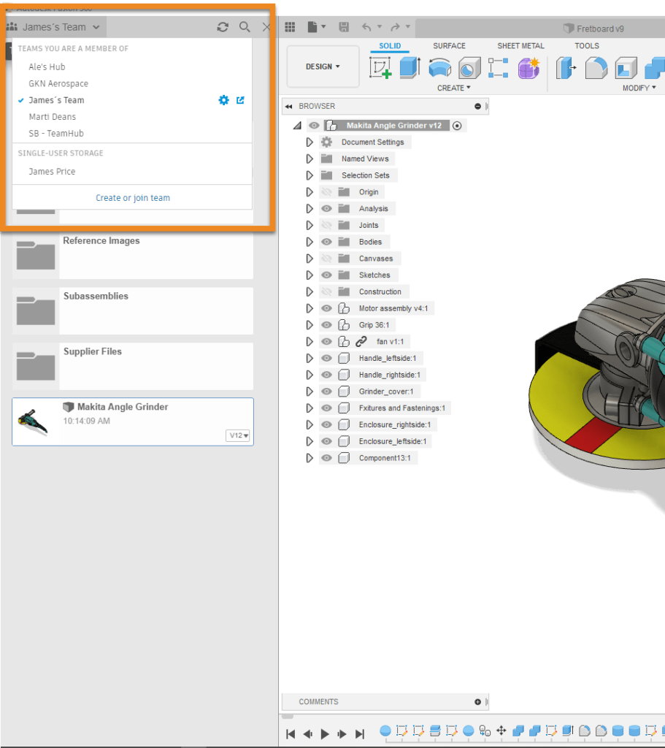Select GKN Aerospace team from list

[x=58, y=84]
